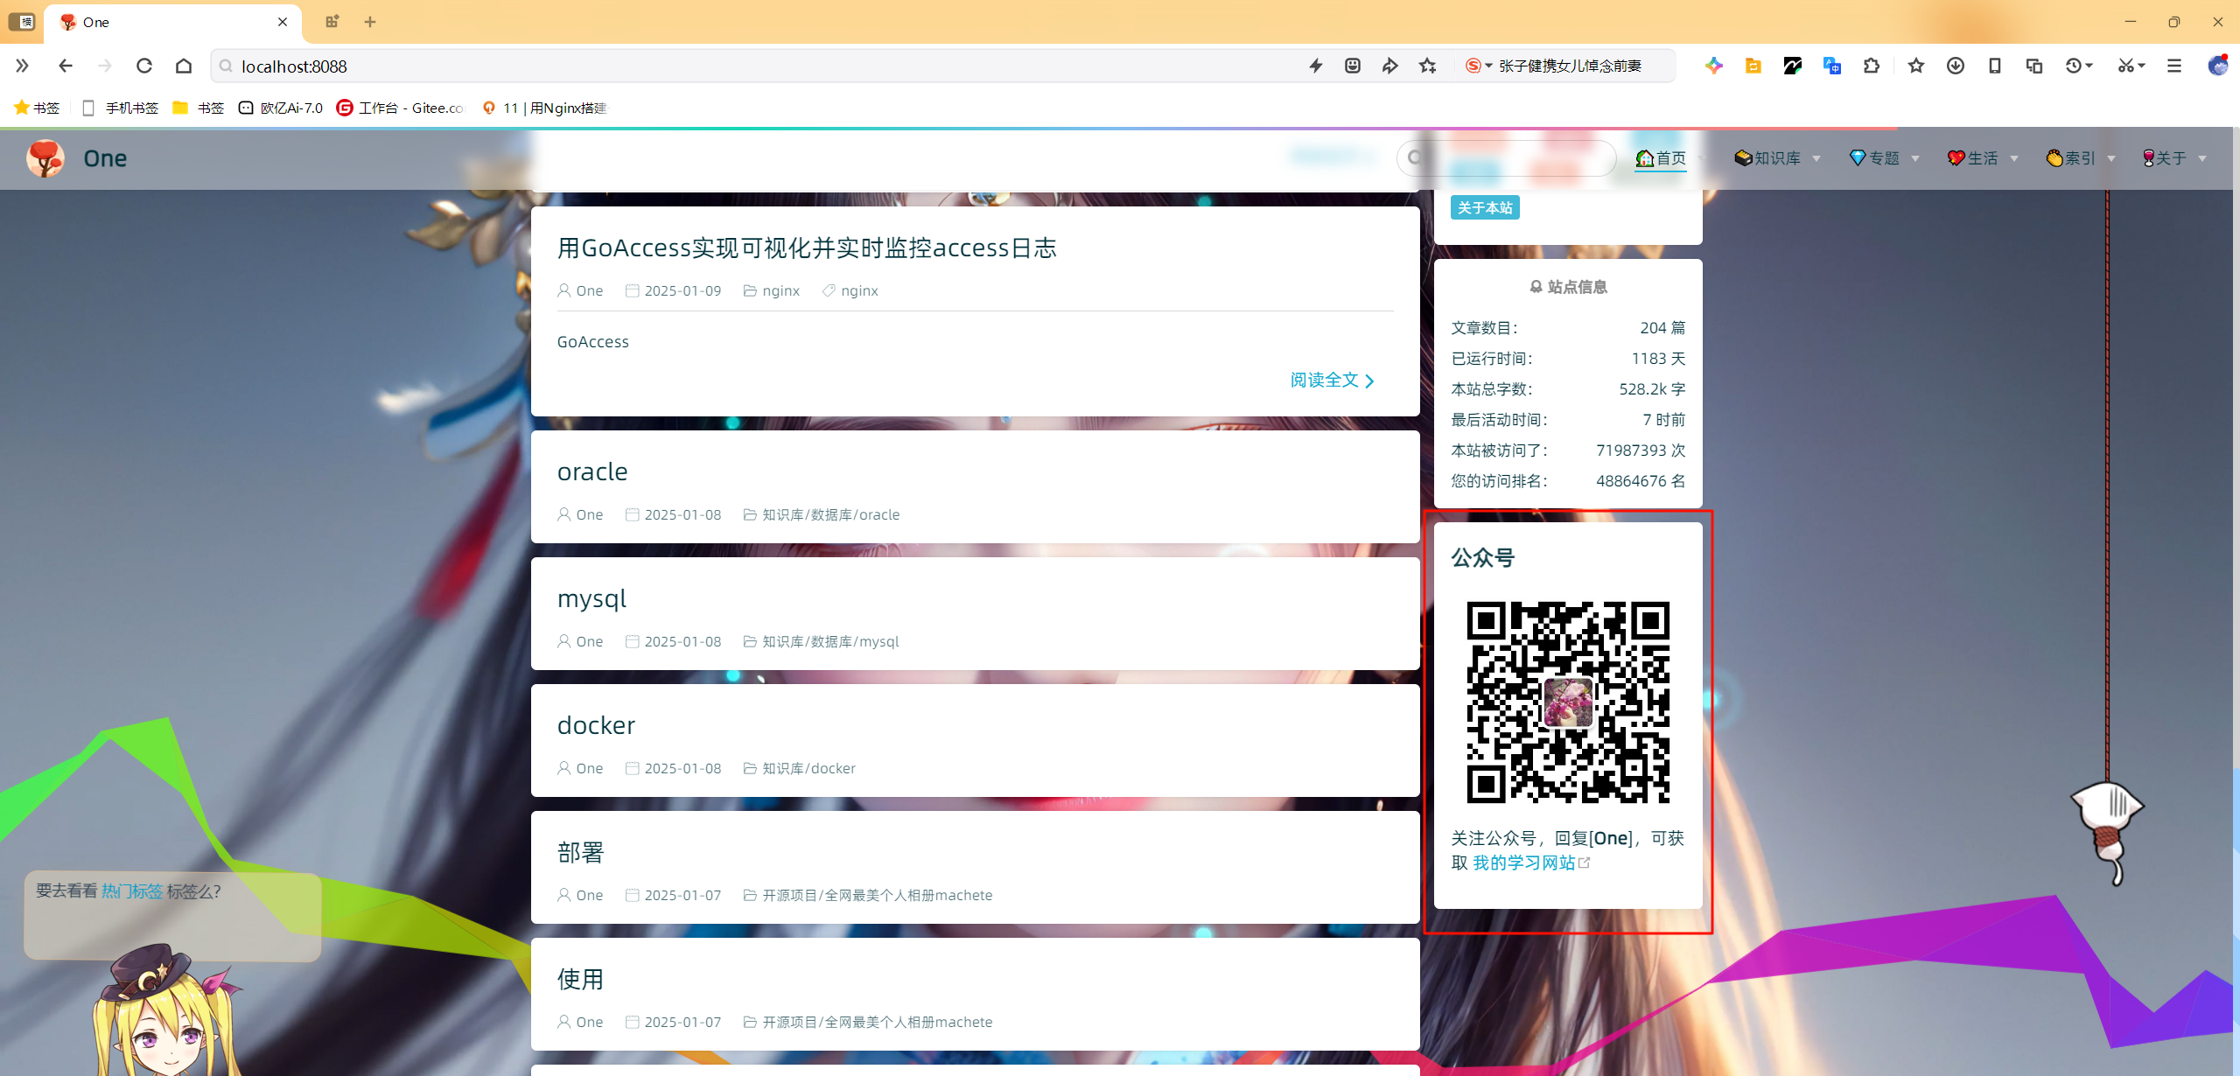Click the 张子健 hot search box
The width and height of the screenshot is (2240, 1076).
click(1570, 66)
